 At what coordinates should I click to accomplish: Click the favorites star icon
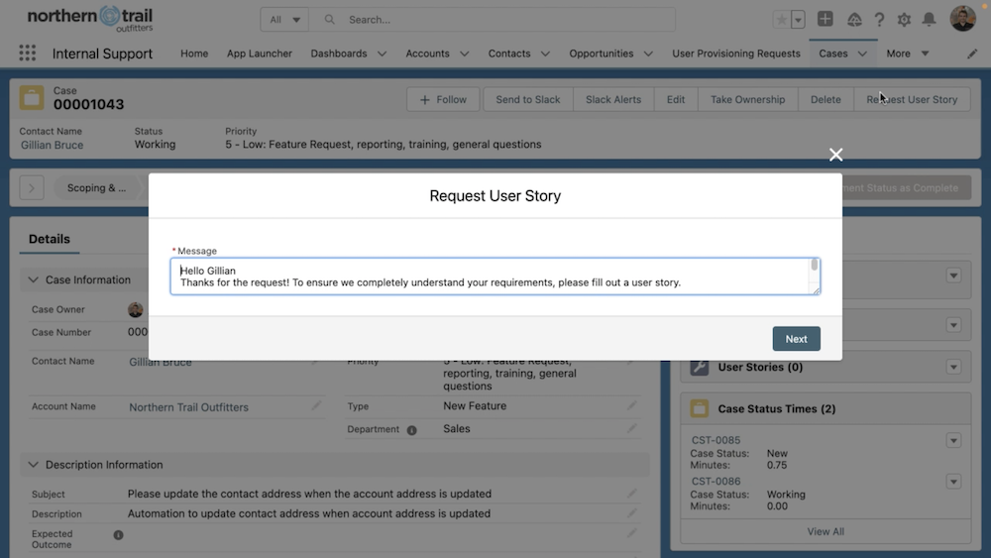[x=782, y=20]
